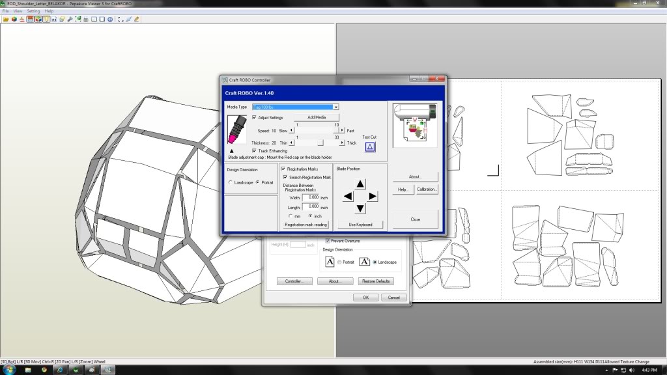Open the Media Type dropdown
This screenshot has width=667, height=375.
pos(335,107)
